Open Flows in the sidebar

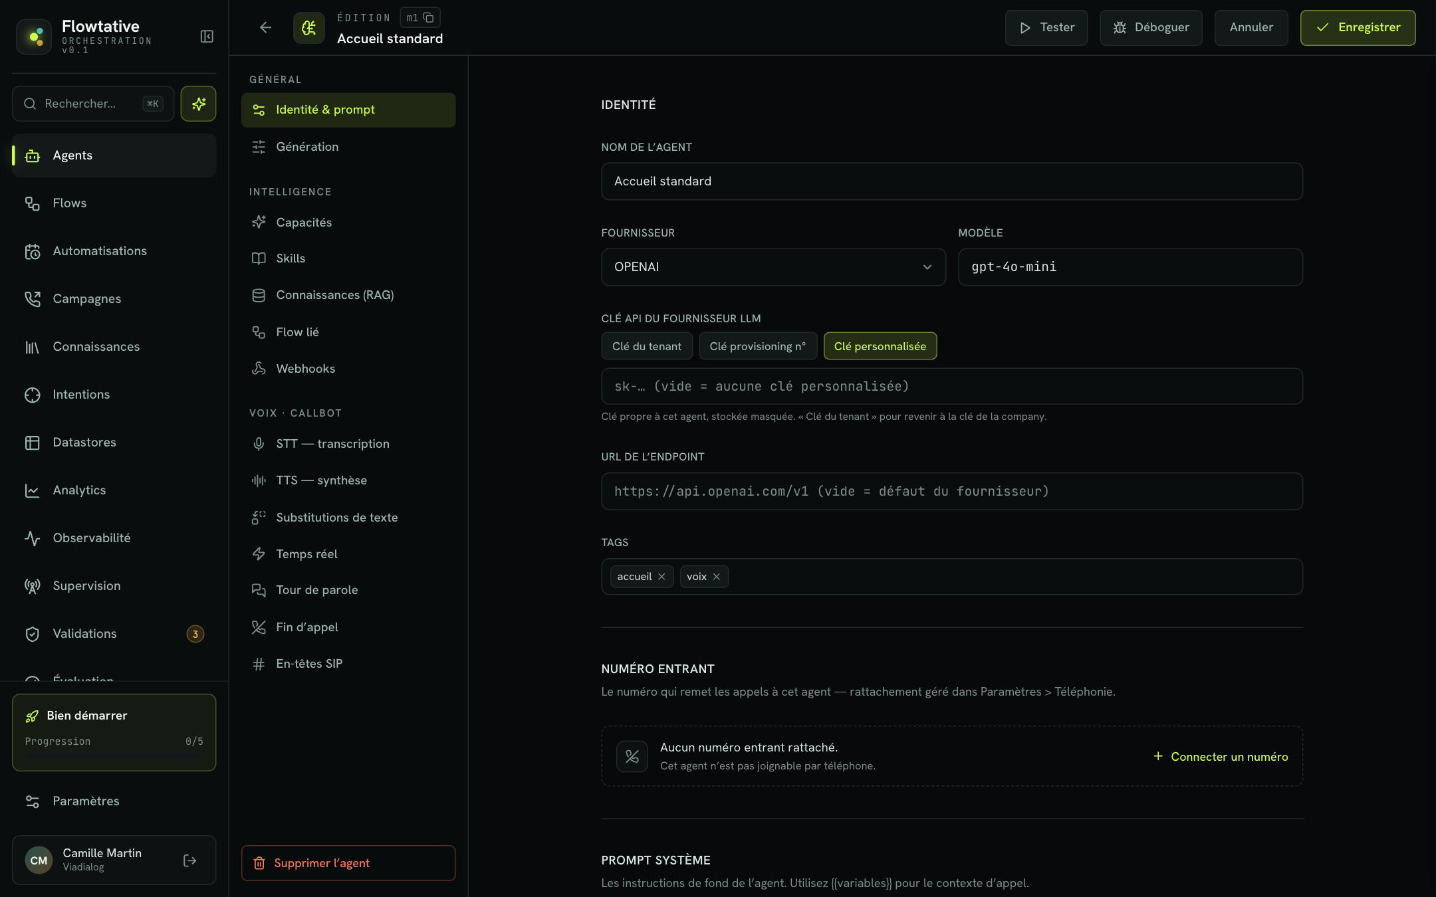point(114,203)
